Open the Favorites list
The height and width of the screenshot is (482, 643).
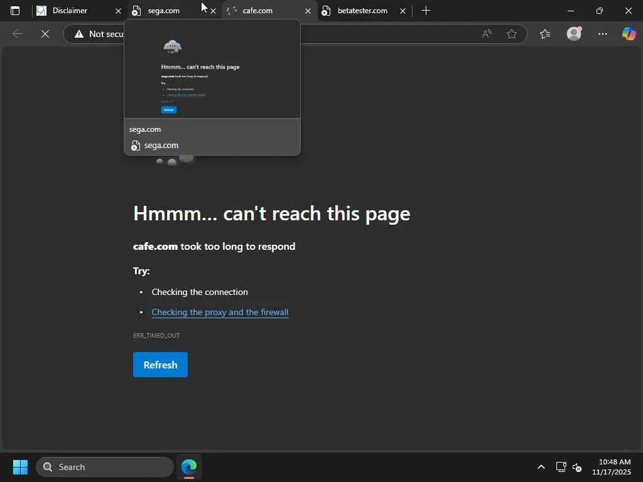click(x=545, y=34)
